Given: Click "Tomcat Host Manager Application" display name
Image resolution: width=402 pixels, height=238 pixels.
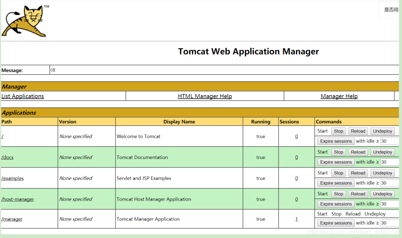Looking at the screenshot, I should pos(154,199).
